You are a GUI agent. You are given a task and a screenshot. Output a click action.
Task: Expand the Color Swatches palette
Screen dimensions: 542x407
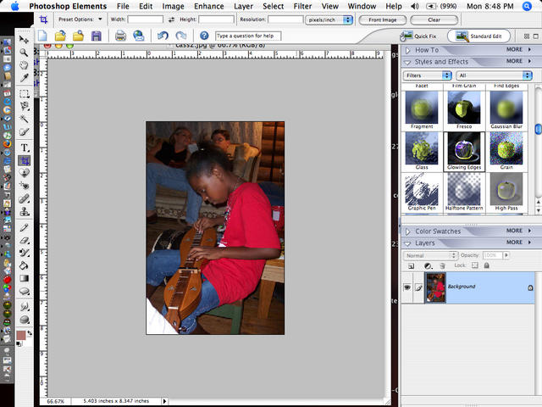coord(408,231)
